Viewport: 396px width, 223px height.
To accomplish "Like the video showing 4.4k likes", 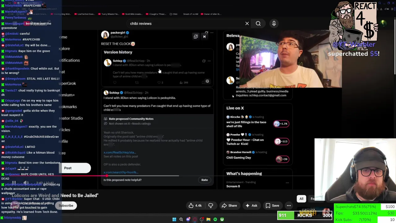I will point(195,206).
